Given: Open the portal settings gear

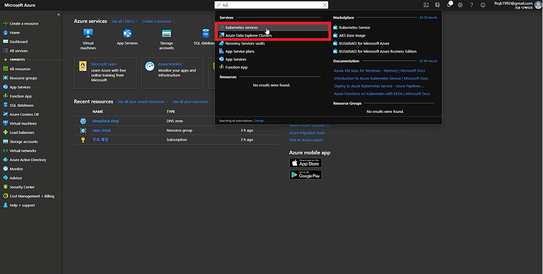Looking at the screenshot, I should coord(460,5).
